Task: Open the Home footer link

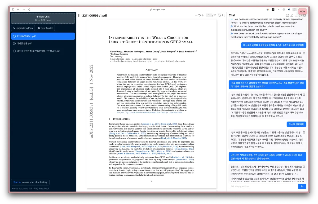Action: 15,189
